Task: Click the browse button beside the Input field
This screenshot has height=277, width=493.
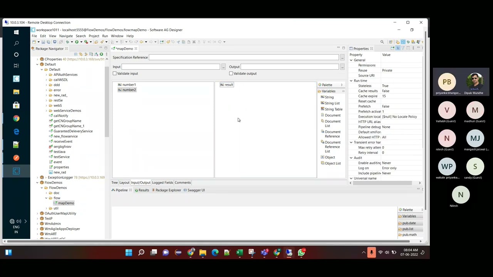Action: coord(223,67)
